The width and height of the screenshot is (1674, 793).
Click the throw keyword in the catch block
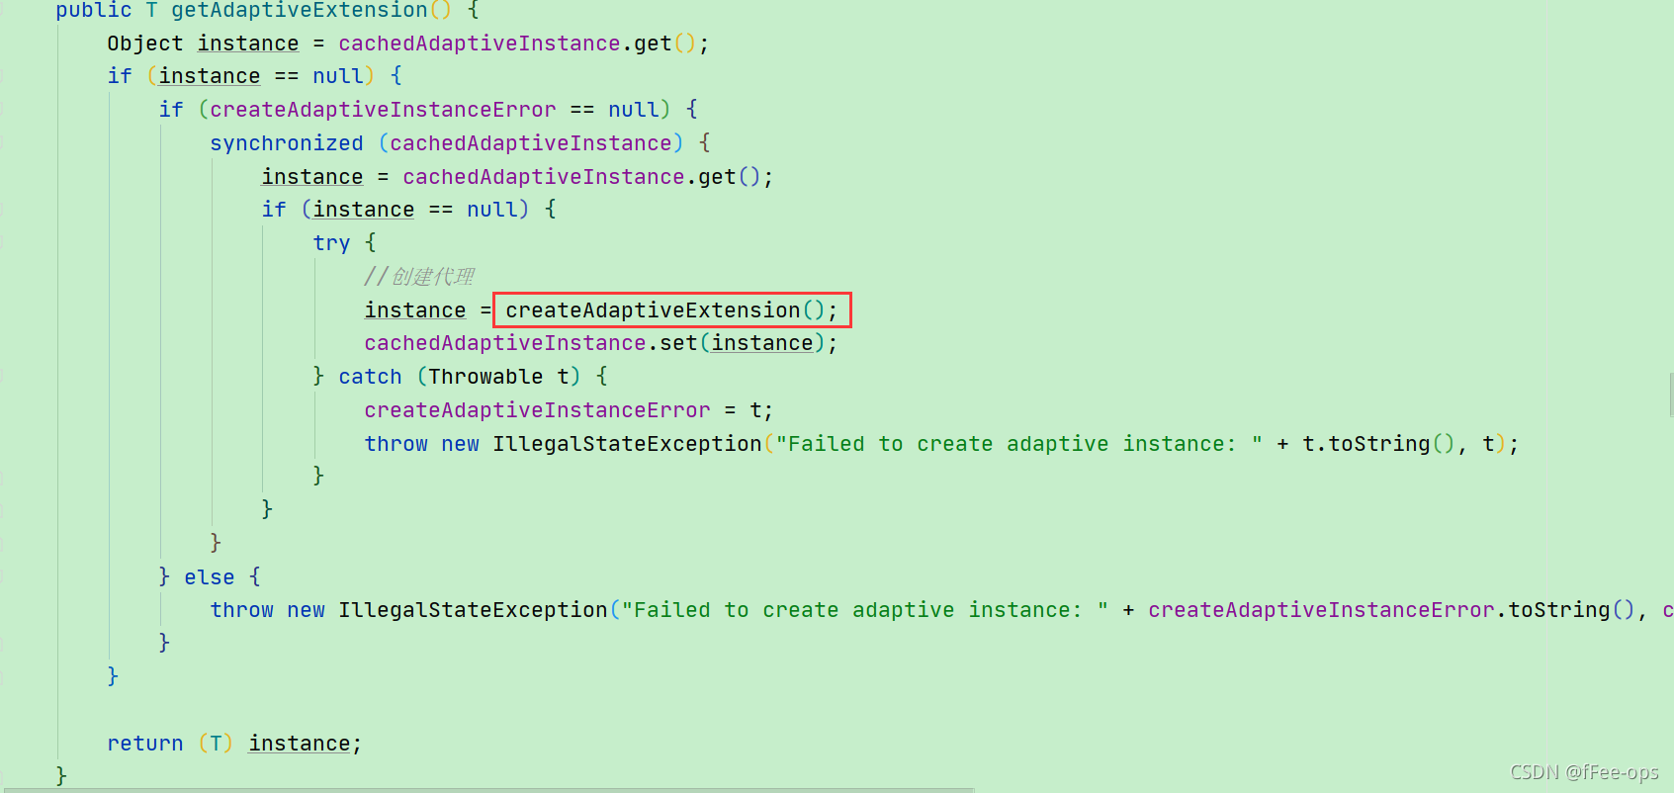pos(396,444)
